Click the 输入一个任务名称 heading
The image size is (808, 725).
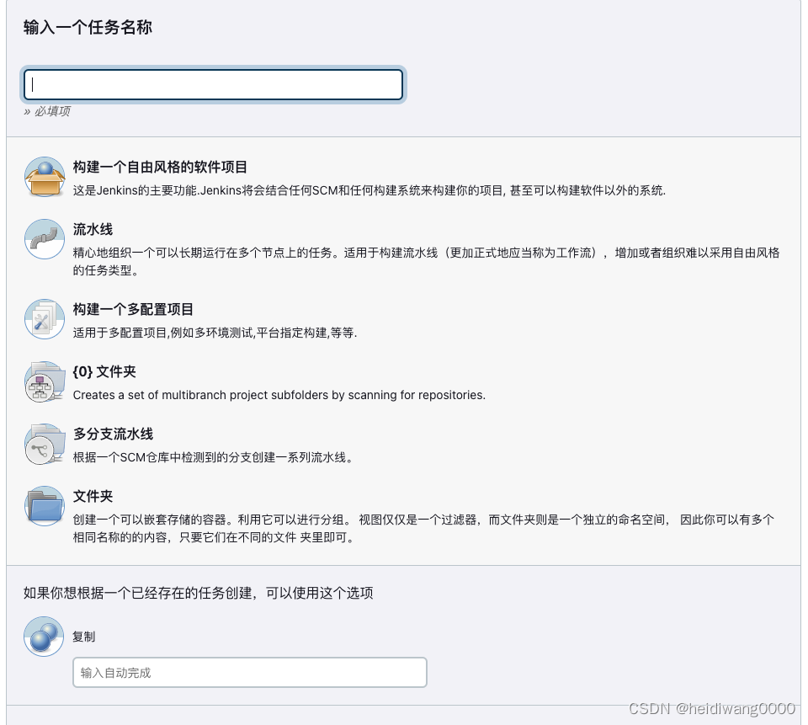88,27
